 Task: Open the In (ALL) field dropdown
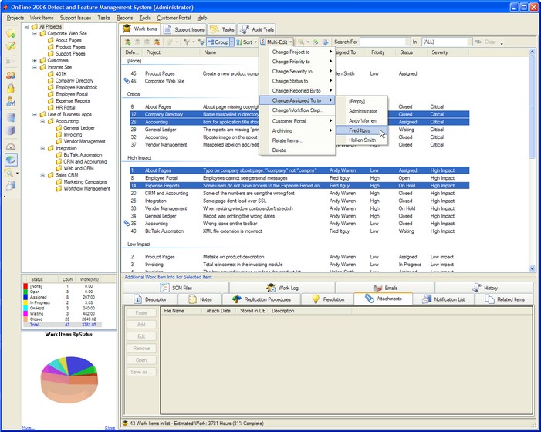point(469,42)
